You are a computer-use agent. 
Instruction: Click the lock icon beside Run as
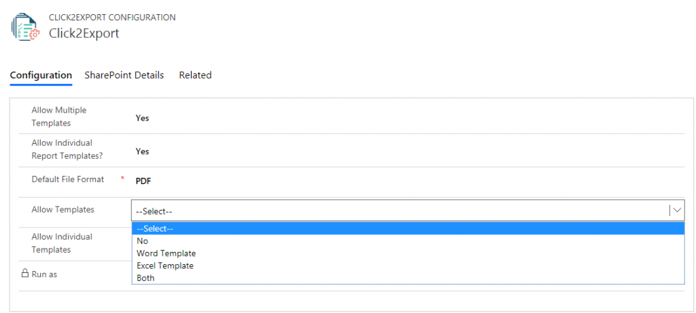pyautogui.click(x=24, y=274)
